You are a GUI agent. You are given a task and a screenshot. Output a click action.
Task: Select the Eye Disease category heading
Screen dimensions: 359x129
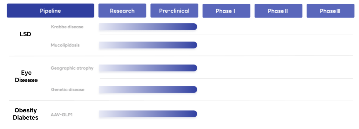click(27, 76)
